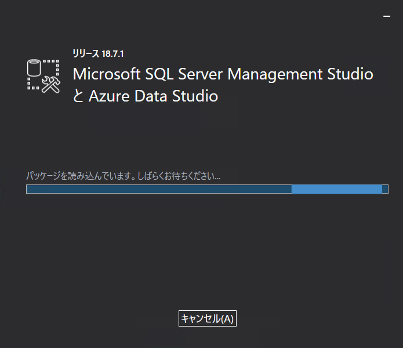Click the database cylinder in the logo

(35, 67)
